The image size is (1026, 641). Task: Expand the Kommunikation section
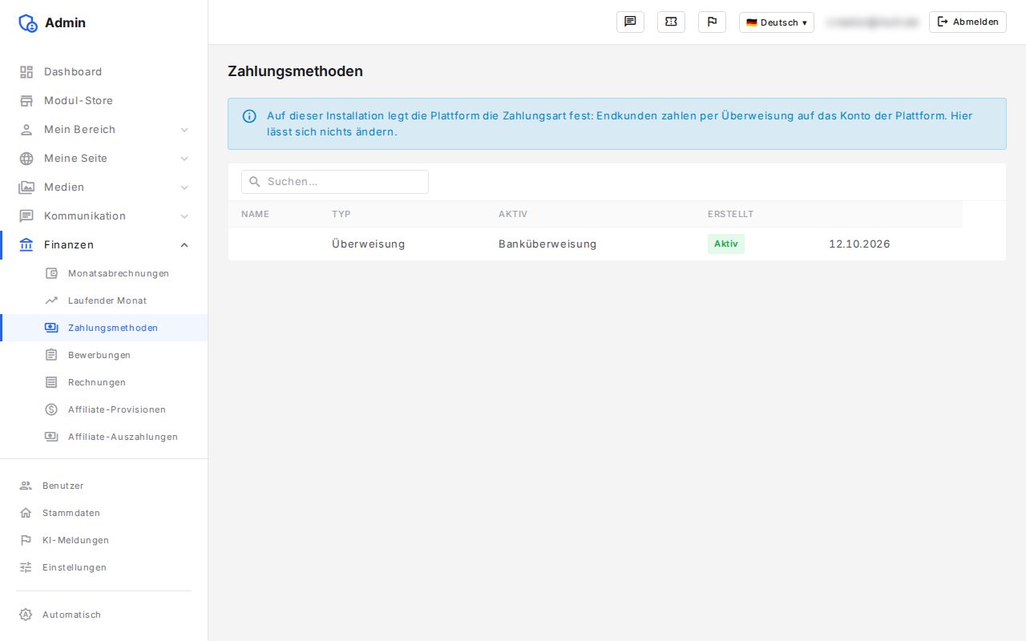tap(103, 216)
